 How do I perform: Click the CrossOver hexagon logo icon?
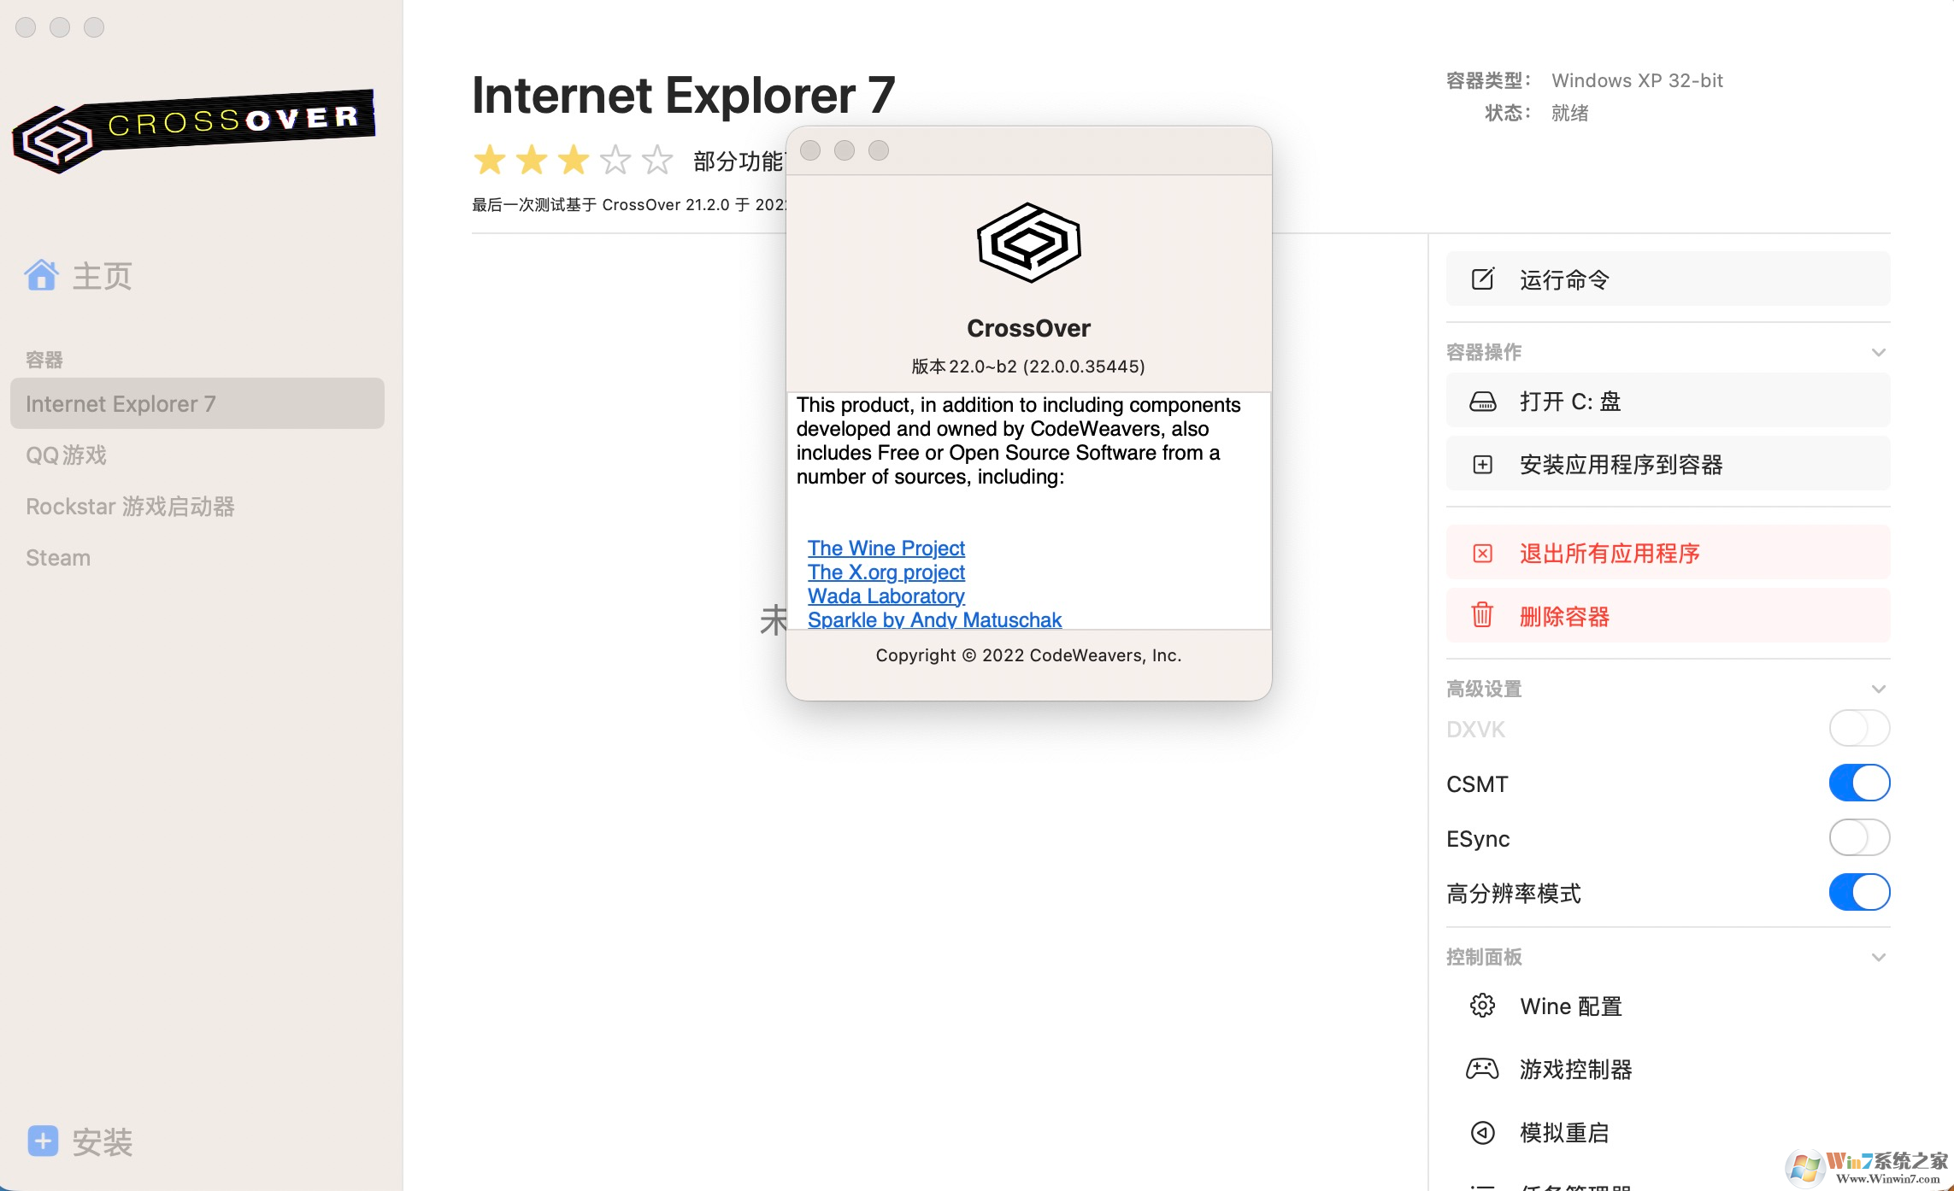[x=1028, y=243]
